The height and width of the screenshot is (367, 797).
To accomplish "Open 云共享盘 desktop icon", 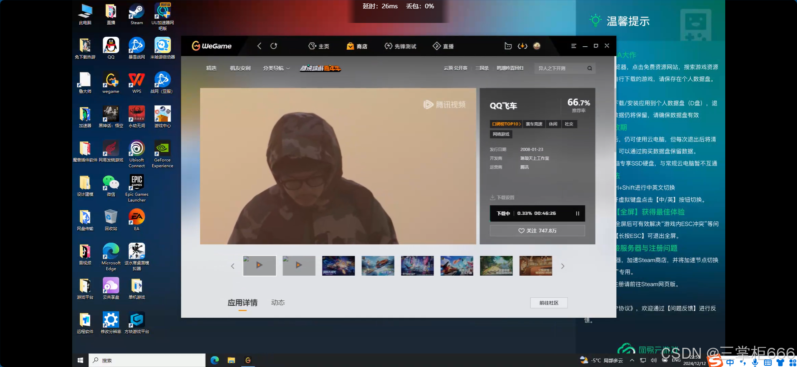I will [x=111, y=289].
